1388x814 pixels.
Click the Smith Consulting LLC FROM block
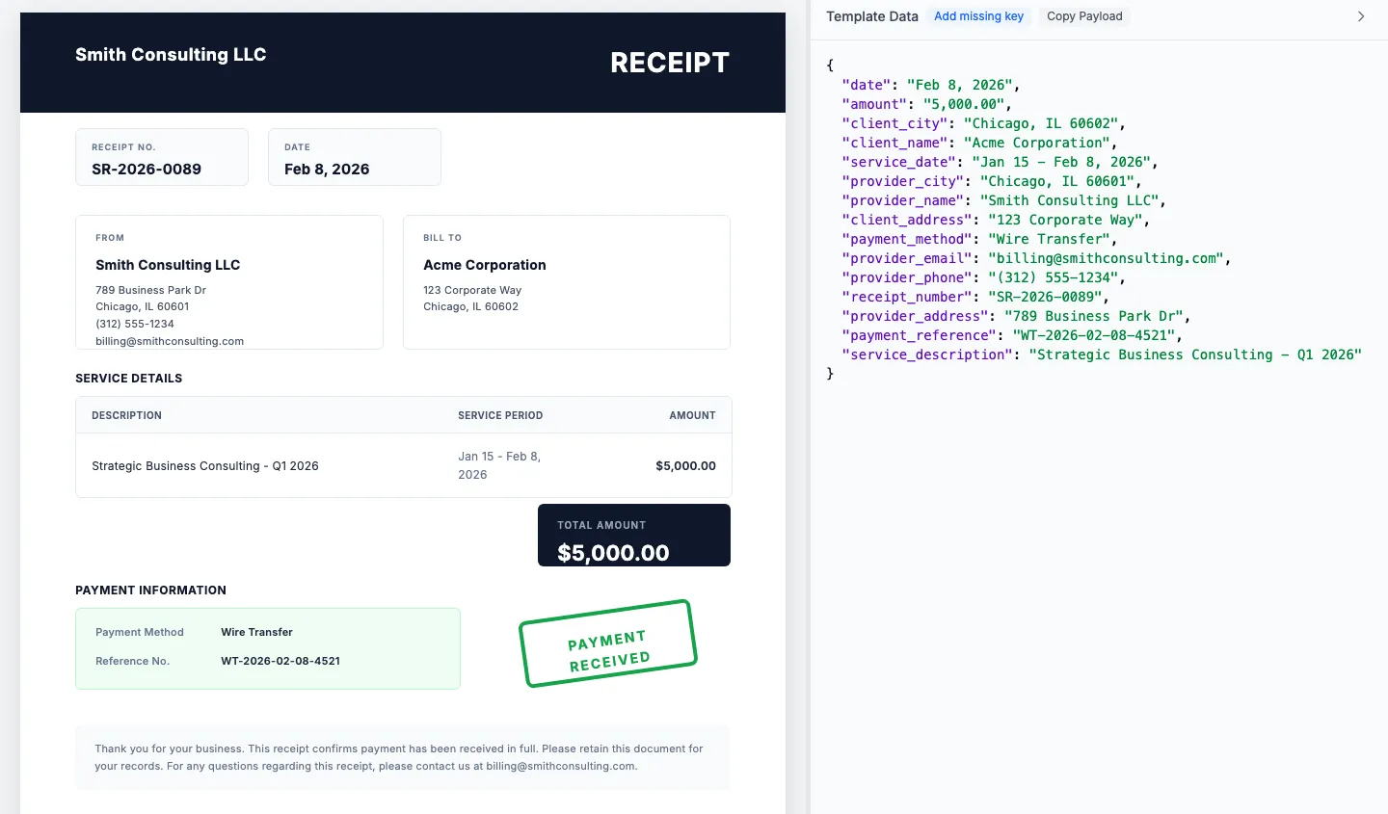(228, 281)
